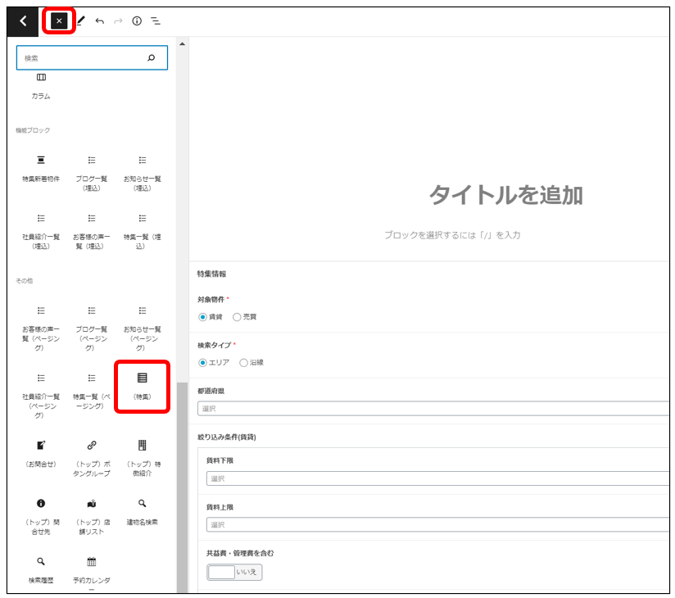
Task: Open the list view outline
Action: tap(155, 21)
